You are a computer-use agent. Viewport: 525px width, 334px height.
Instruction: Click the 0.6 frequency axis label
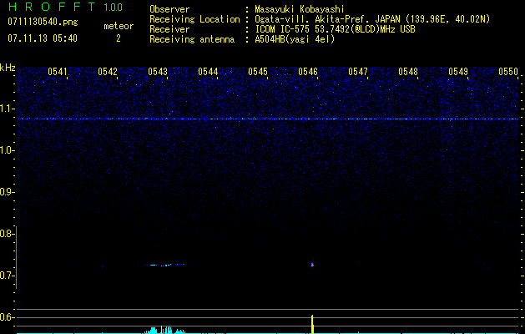pyautogui.click(x=7, y=317)
